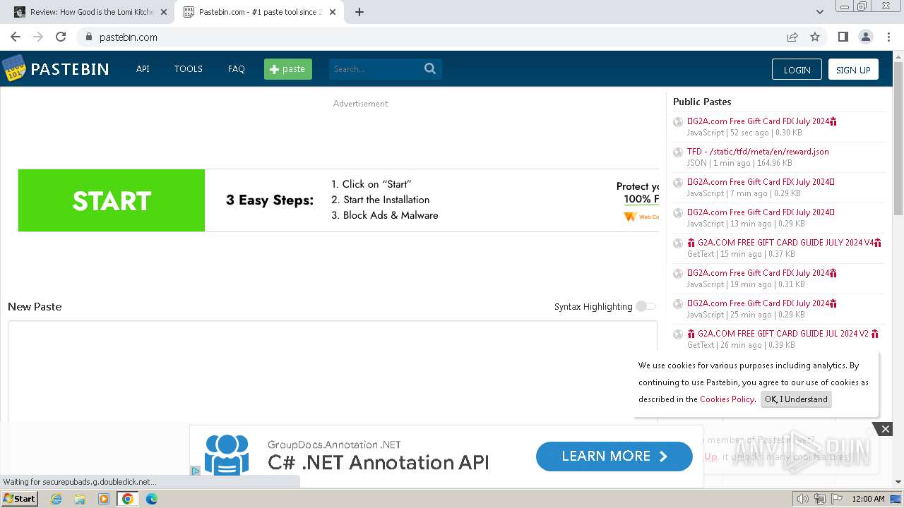
Task: Click the browser forward arrow
Action: pos(38,37)
